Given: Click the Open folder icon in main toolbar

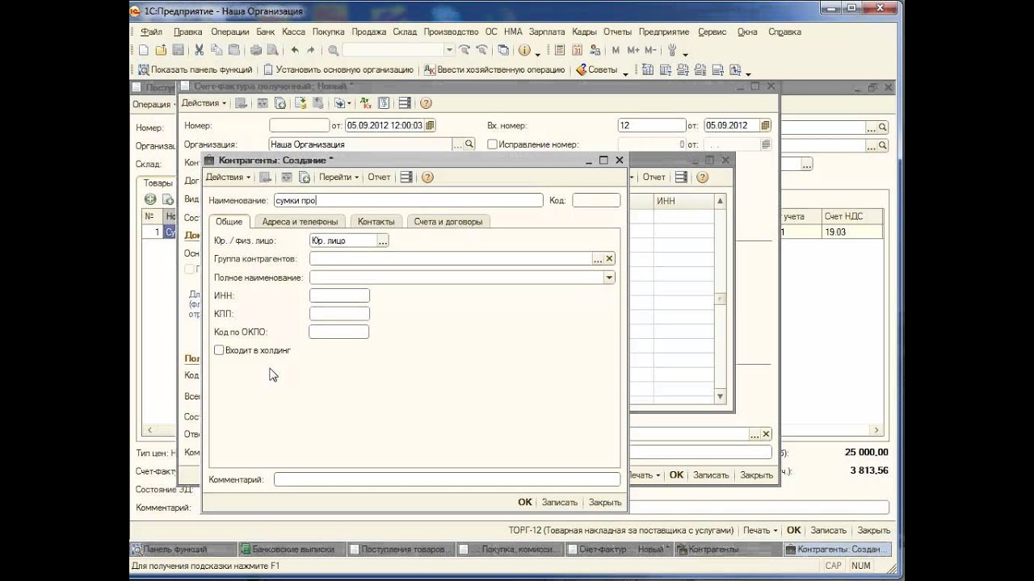Looking at the screenshot, I should click(x=161, y=50).
